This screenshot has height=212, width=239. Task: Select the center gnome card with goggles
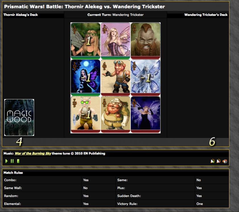coord(115,78)
